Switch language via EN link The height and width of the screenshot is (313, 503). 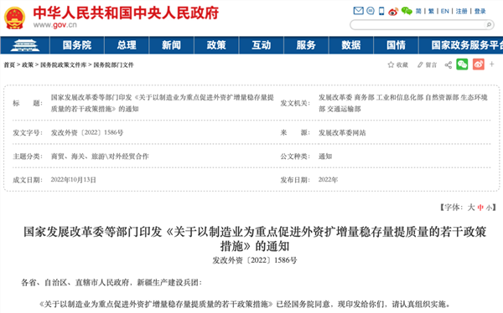[x=444, y=11]
